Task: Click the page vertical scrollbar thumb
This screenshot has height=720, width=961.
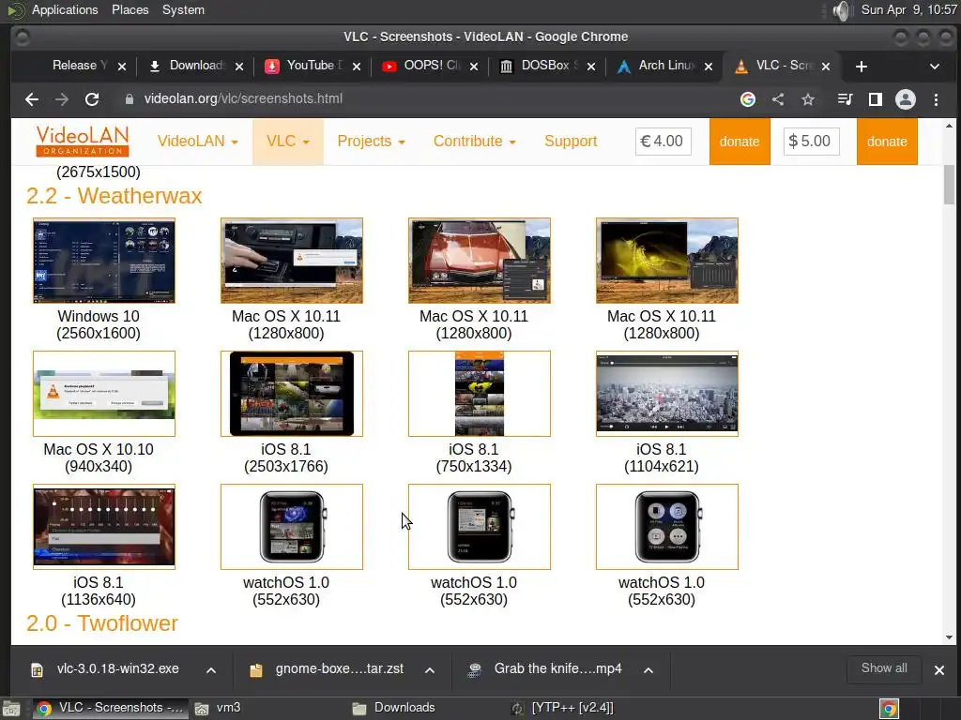Action: (x=949, y=185)
